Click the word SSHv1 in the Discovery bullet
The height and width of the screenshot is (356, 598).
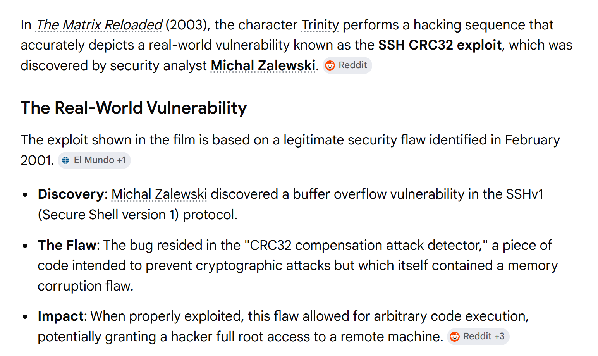tap(524, 194)
